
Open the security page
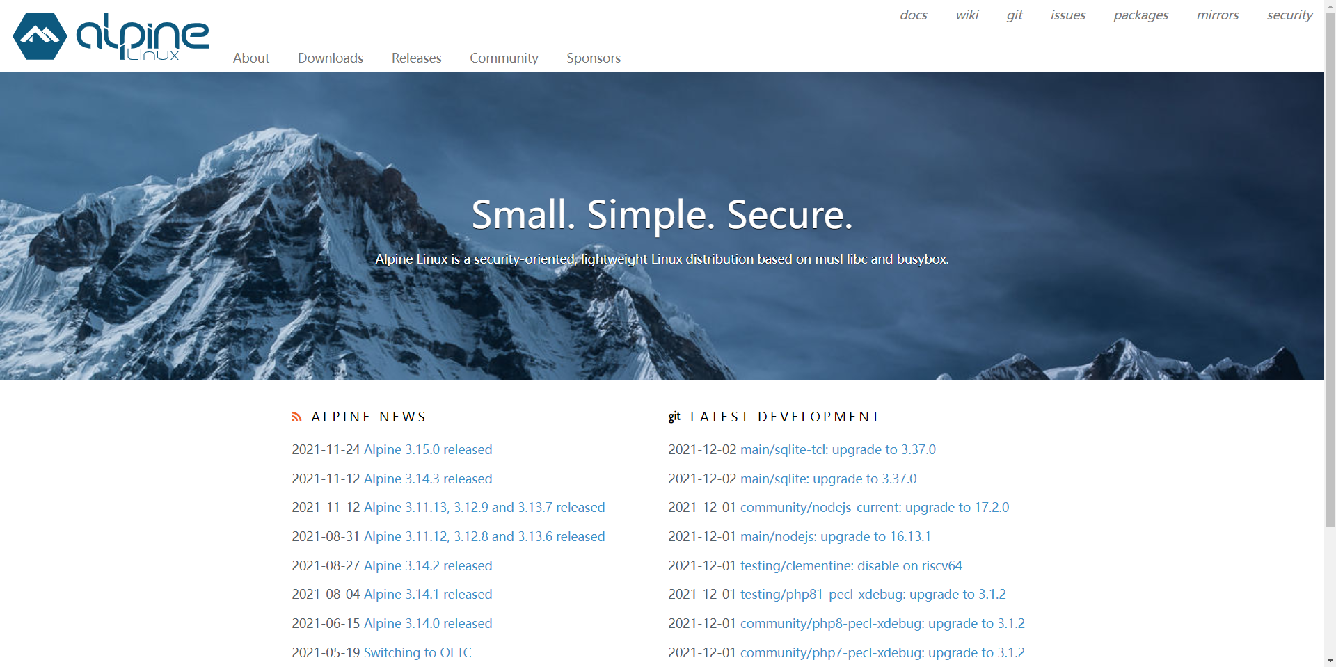[1289, 15]
